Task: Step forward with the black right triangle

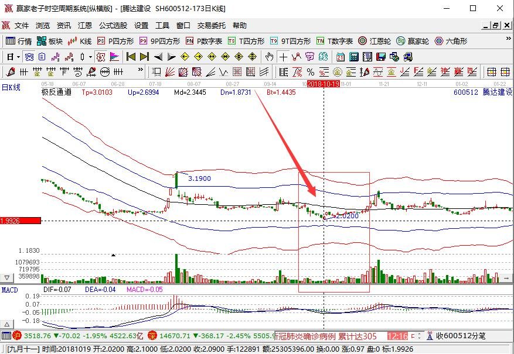Action: click(172, 57)
